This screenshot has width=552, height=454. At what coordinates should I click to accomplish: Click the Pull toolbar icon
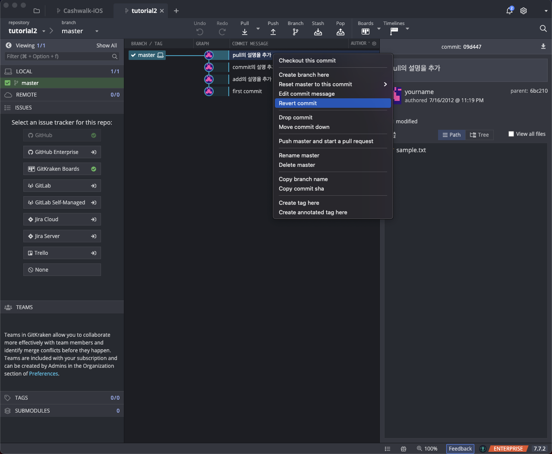coord(245,32)
